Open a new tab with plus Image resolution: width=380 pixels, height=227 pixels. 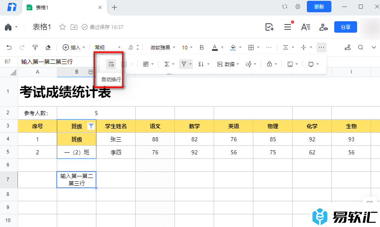[114, 7]
